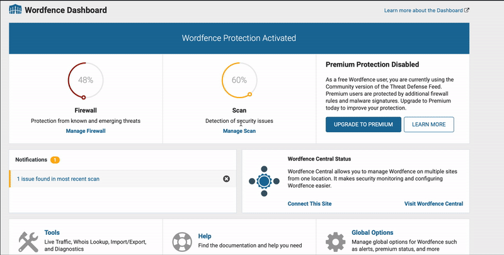The height and width of the screenshot is (255, 504).
Task: Open Visit Wordfence Central link
Action: pos(433,203)
